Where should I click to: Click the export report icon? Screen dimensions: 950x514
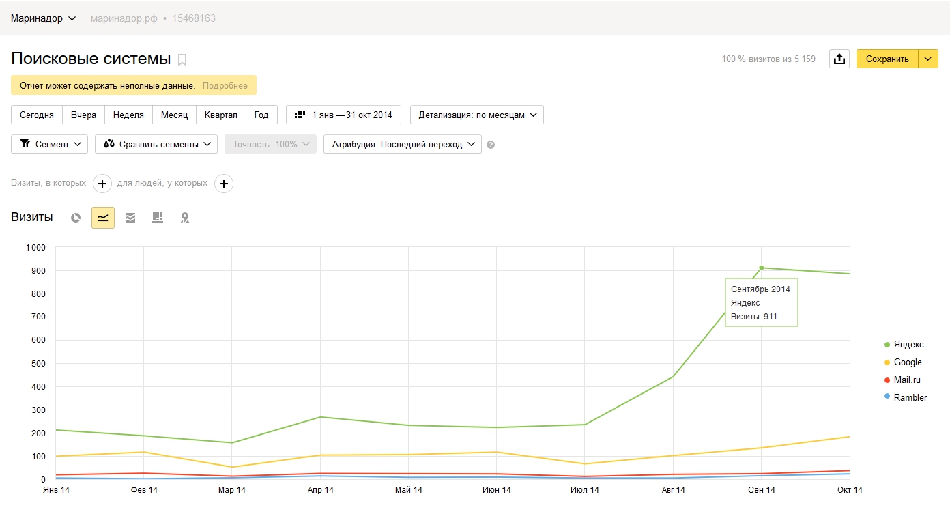[839, 59]
